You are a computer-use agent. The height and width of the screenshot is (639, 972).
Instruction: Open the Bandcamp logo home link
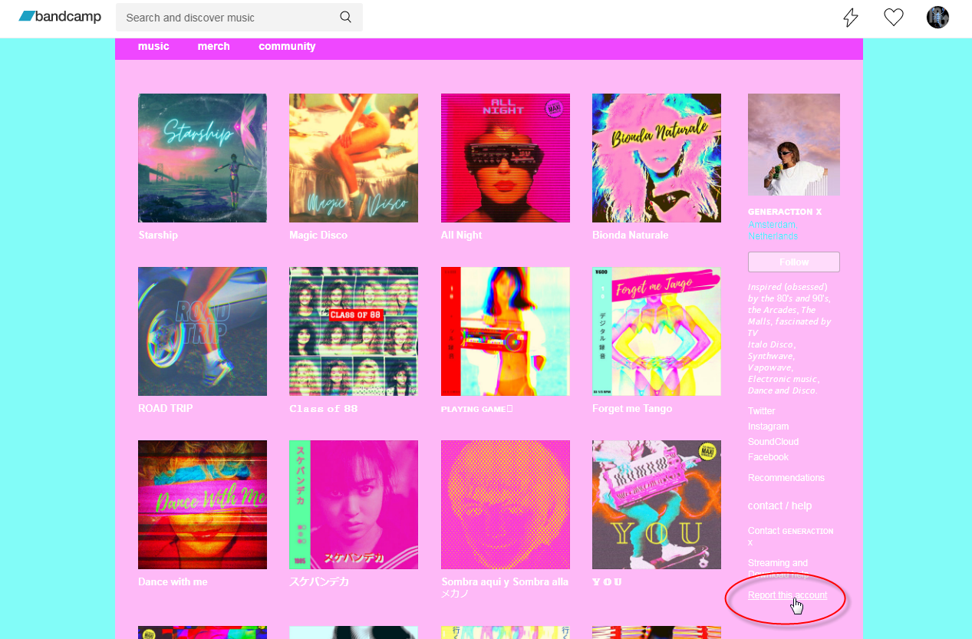(x=60, y=17)
